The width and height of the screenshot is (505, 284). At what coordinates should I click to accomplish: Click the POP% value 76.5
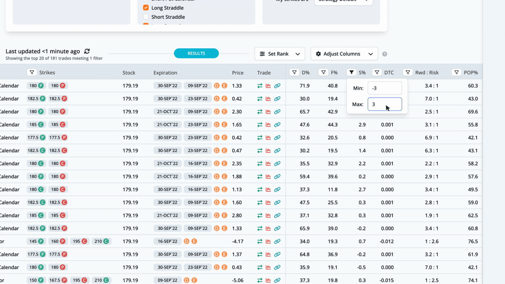click(473, 242)
